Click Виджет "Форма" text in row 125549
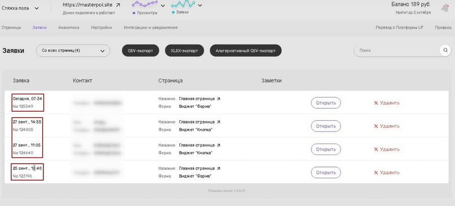Viewport: 455px width, 206px height. (x=195, y=107)
